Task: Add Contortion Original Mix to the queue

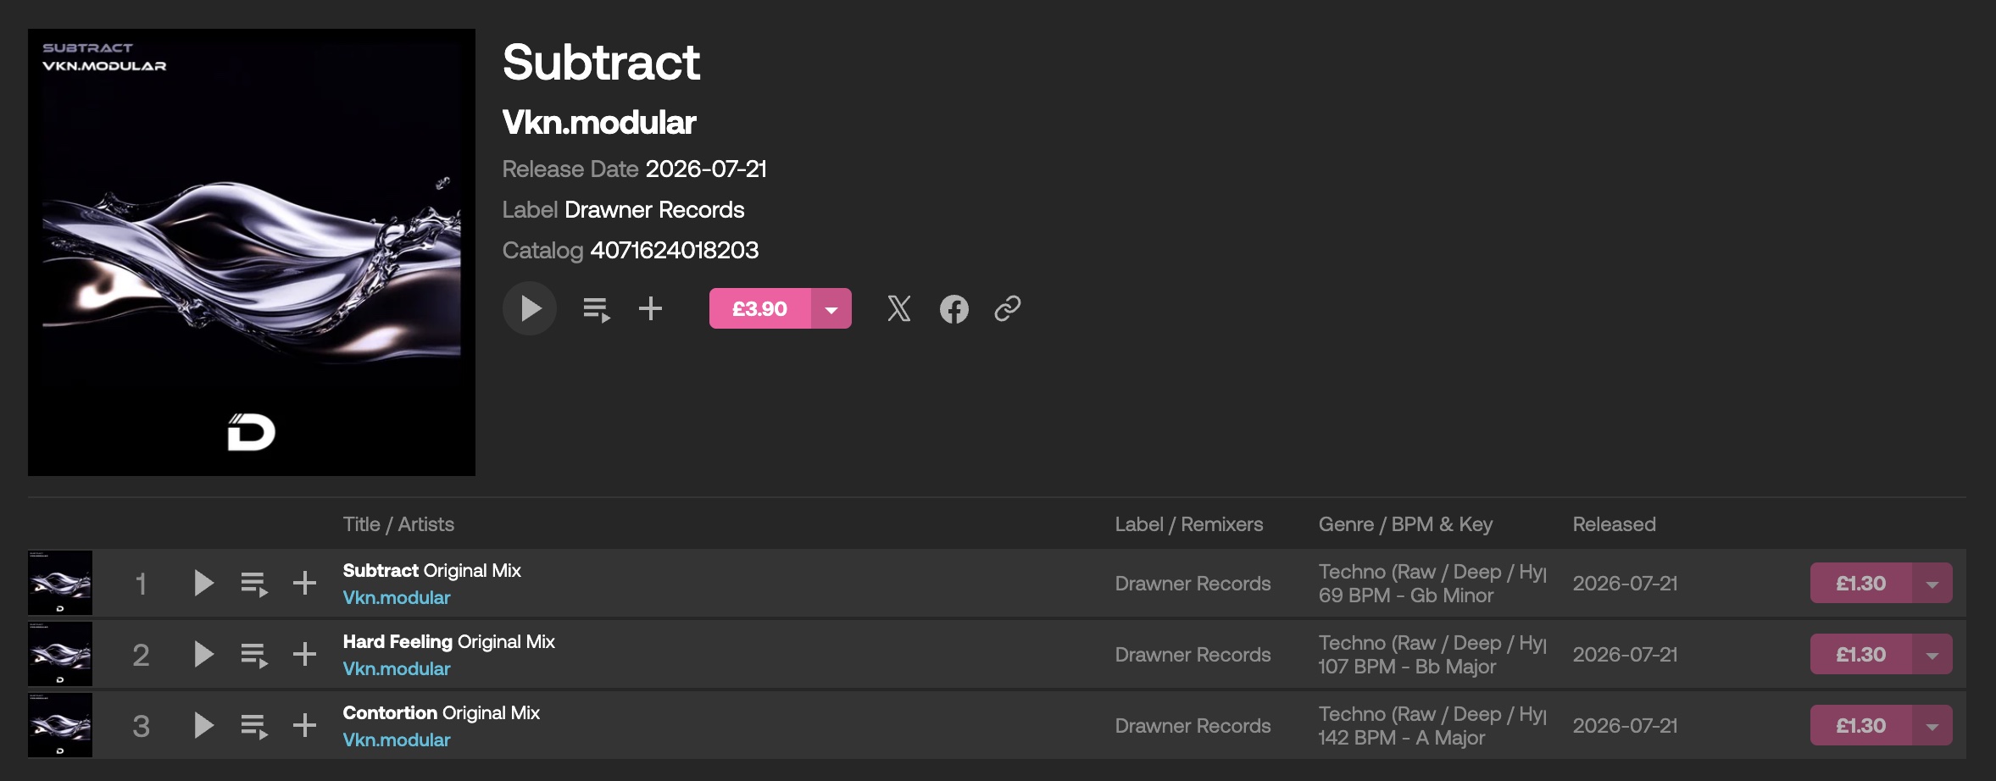Action: (254, 726)
